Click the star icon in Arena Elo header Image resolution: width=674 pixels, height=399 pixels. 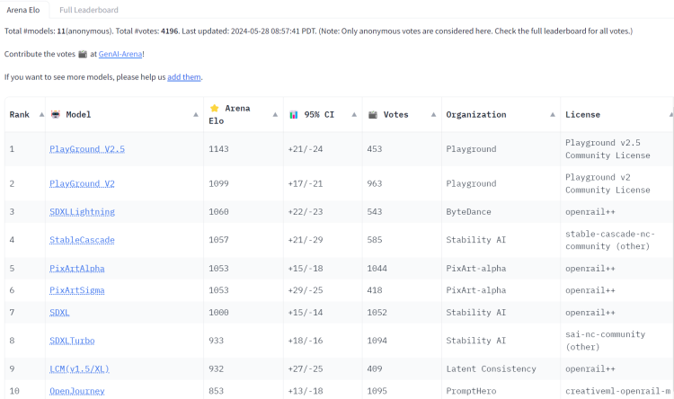(x=214, y=109)
